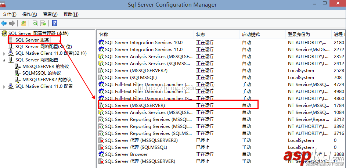Image resolution: width=346 pixels, height=168 pixels.
Task: Sort list by the 启动模式 column header
Action: (251, 34)
